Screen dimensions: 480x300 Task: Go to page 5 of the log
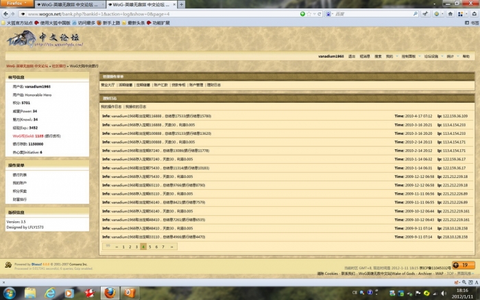click(149, 246)
